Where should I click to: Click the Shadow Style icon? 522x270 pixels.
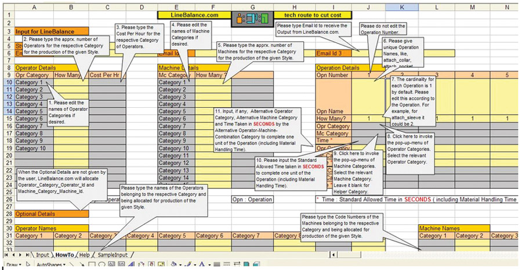tap(246, 264)
